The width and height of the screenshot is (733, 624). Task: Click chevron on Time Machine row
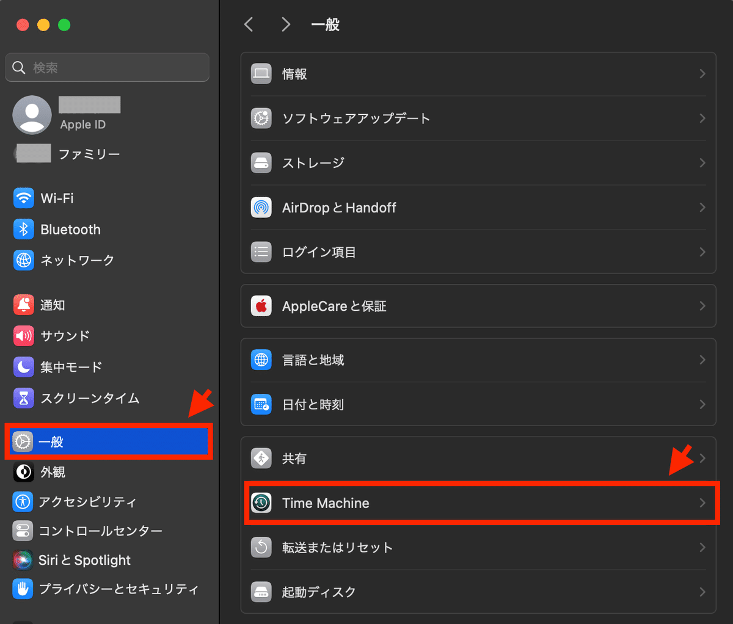click(x=702, y=503)
